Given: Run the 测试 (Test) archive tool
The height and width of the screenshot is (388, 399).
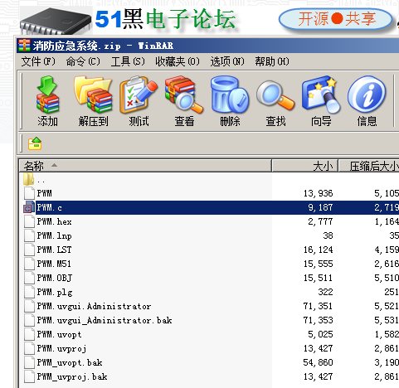Looking at the screenshot, I should (x=139, y=101).
